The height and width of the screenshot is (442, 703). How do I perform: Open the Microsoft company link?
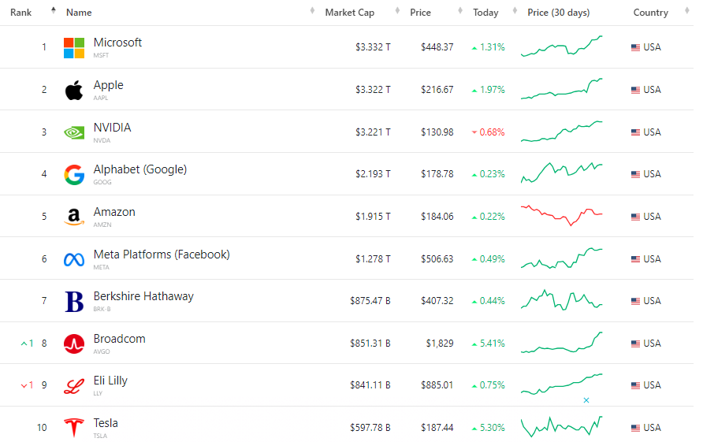coord(117,43)
